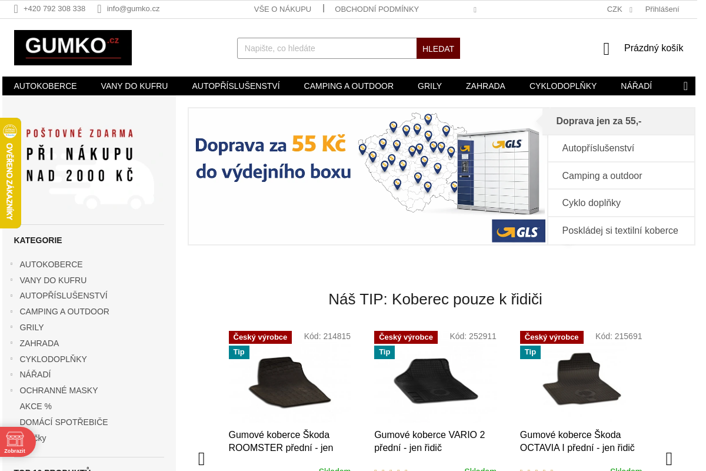Viewport: 706px width, 471px height.
Task: Open the Ověřeno zákazníky side badge
Action: click(x=10, y=173)
